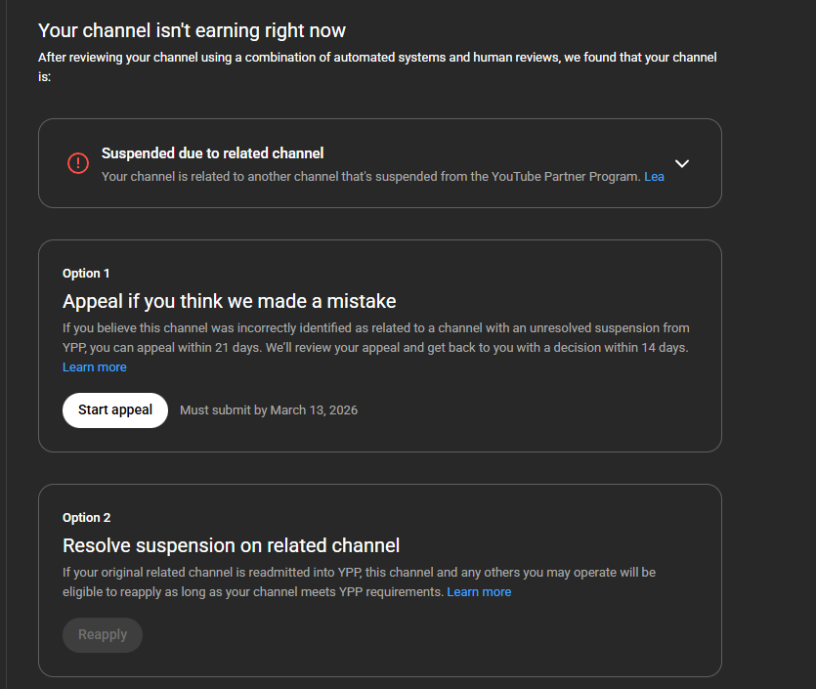This screenshot has height=689, width=816.
Task: Click 'Your channel isn't earning right now' heading
Action: [192, 30]
